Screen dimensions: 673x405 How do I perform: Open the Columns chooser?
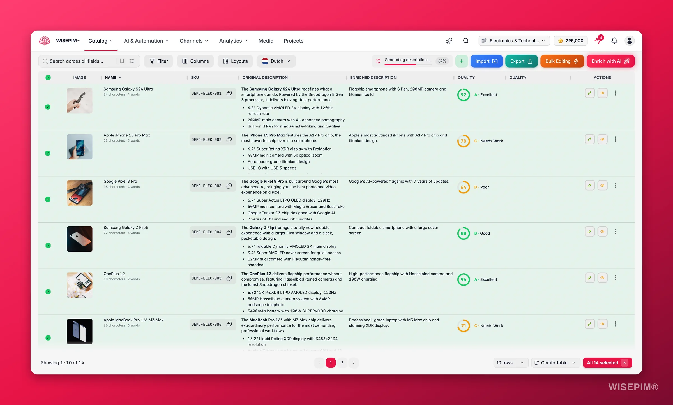point(195,61)
